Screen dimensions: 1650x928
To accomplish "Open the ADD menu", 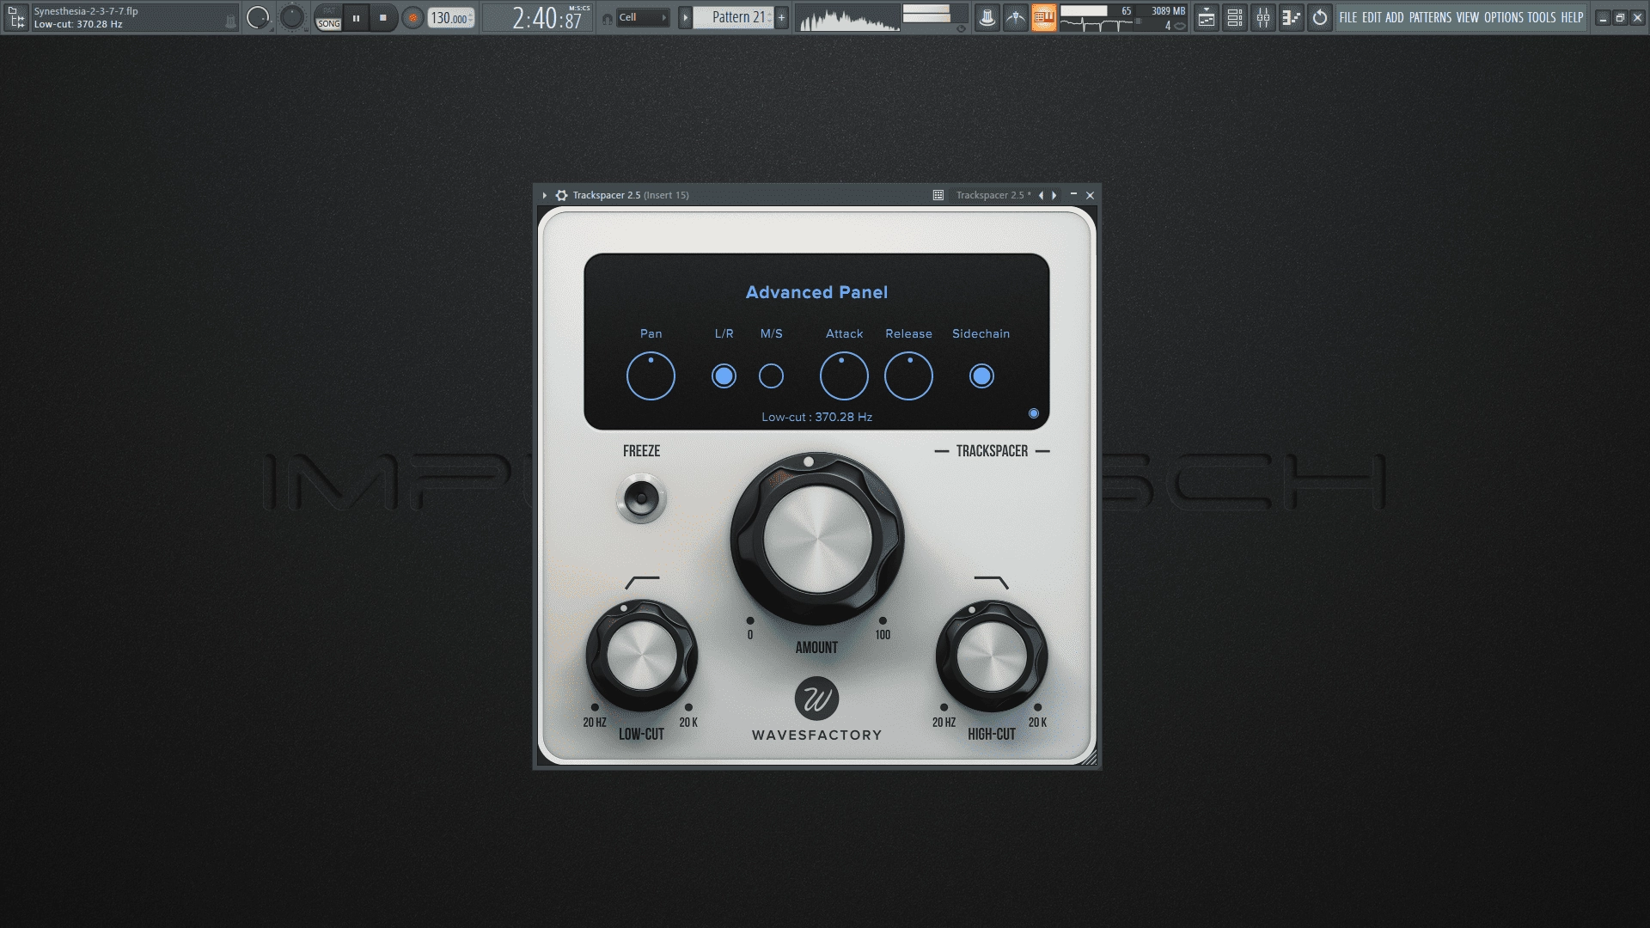I will click(1394, 17).
